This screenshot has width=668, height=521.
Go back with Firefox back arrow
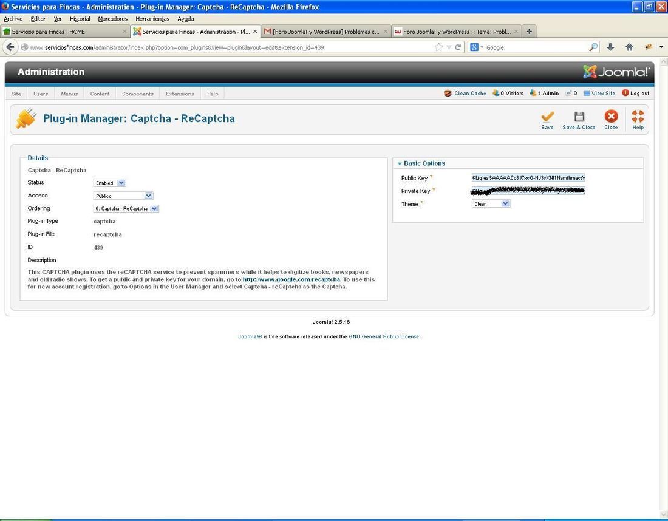pos(10,47)
